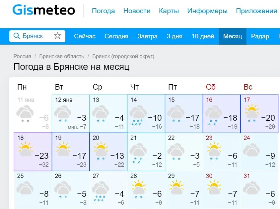The width and height of the screenshot is (280, 209).
Task: Click the heavy snow cloud icon on January 14
Action: pos(138,115)
